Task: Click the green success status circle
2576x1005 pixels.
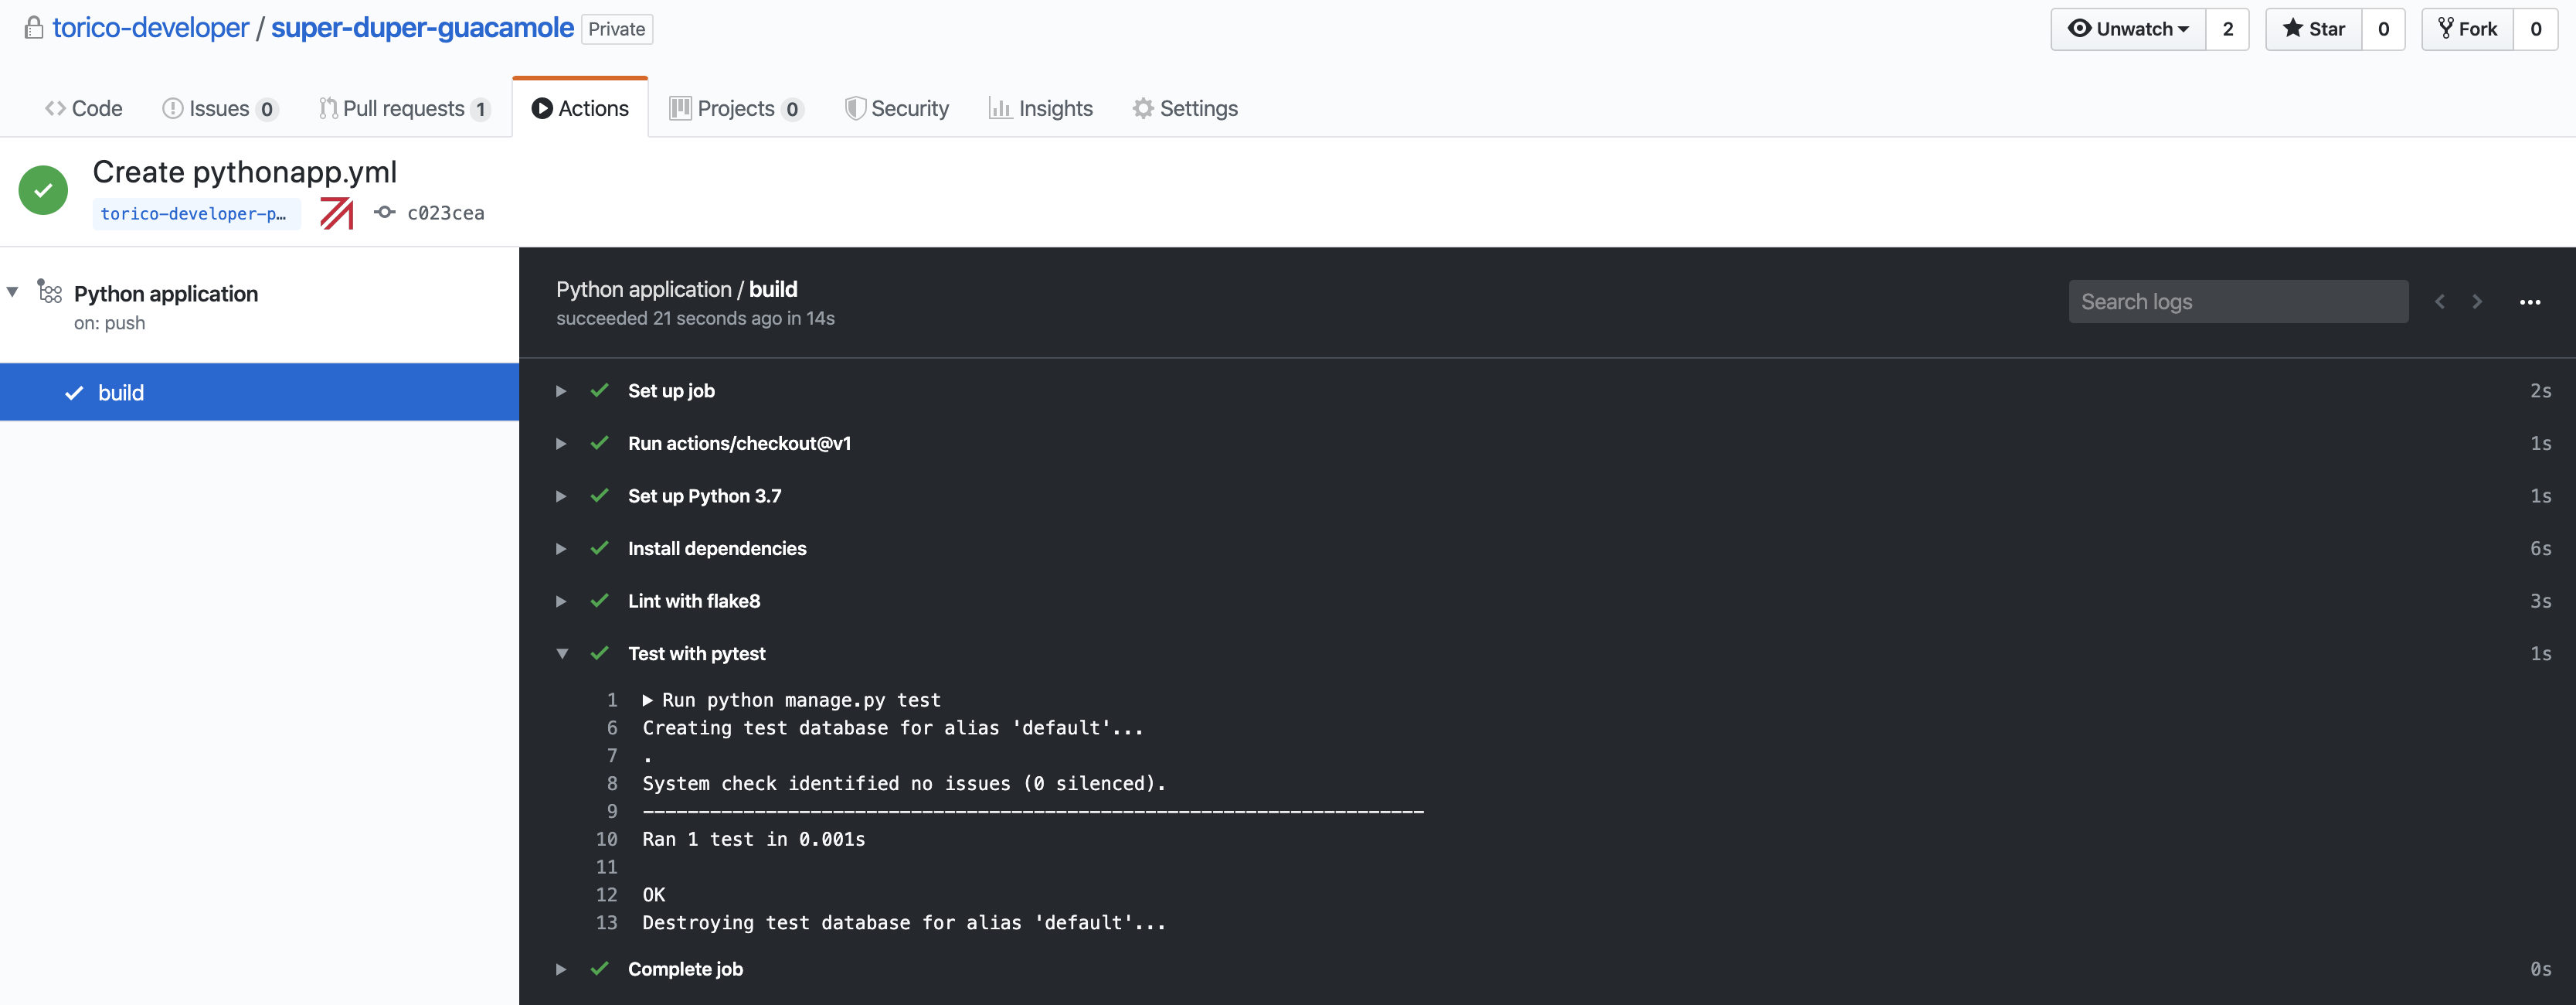Action: [43, 190]
